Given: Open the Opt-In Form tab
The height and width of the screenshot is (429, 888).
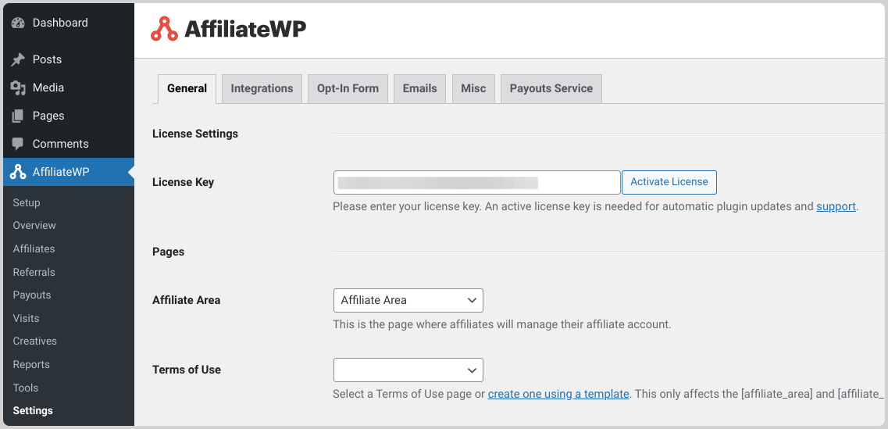Looking at the screenshot, I should tap(348, 88).
